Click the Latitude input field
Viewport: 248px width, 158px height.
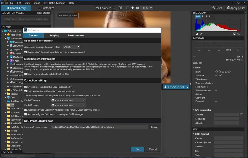(226, 114)
